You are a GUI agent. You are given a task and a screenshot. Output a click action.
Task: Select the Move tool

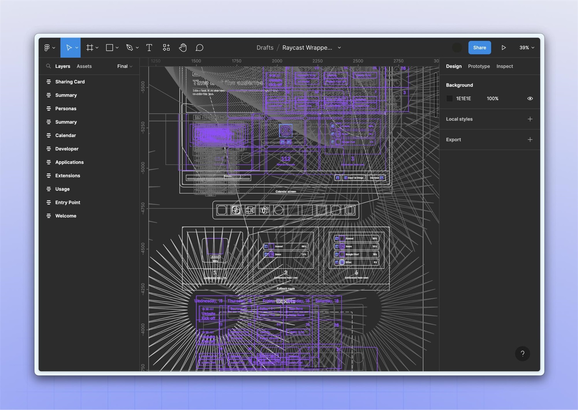69,48
